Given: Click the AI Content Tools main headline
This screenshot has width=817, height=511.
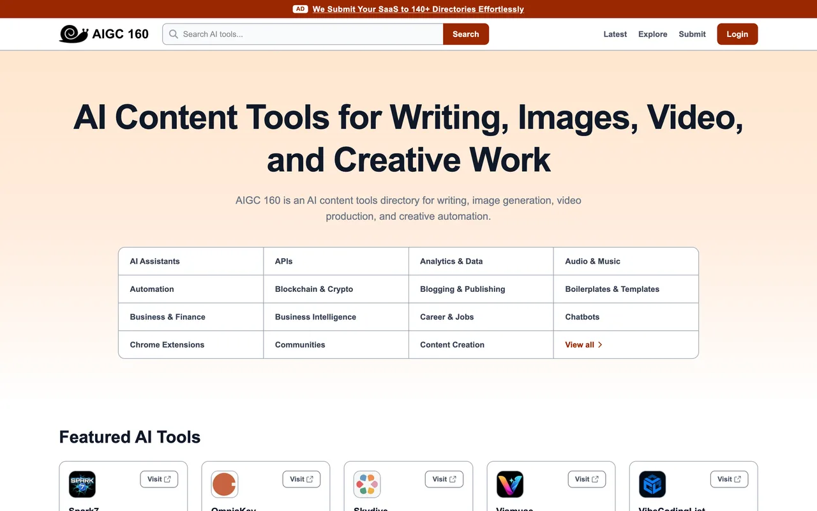Looking at the screenshot, I should coord(408,138).
